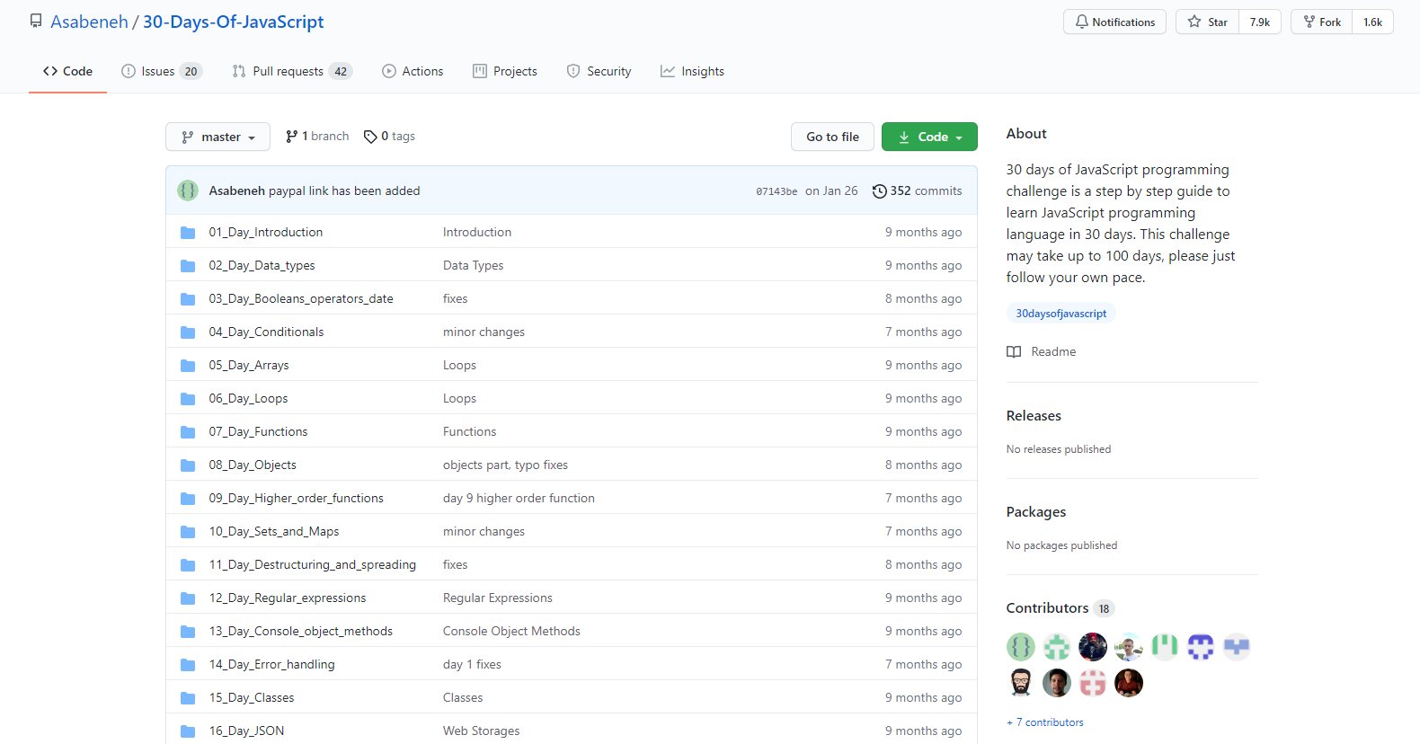Open the master branch dropdown
This screenshot has height=744, width=1420.
click(218, 137)
